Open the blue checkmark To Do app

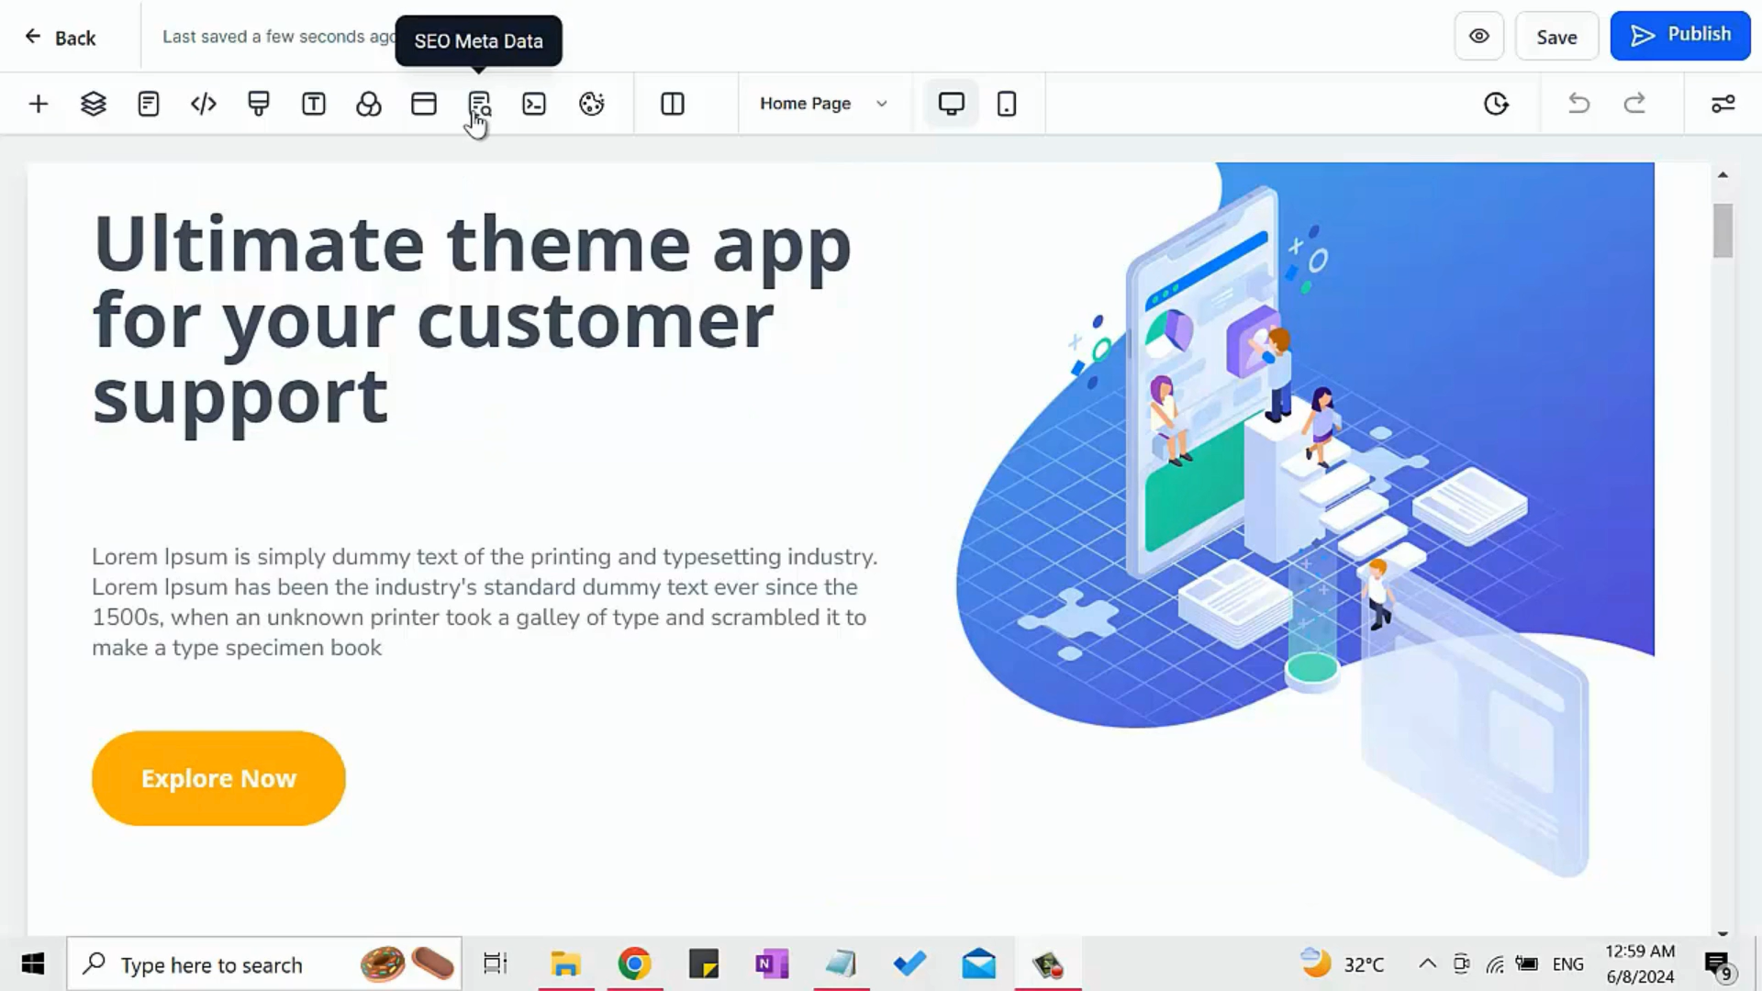pos(909,964)
